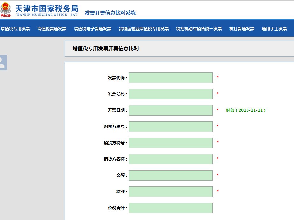Select the 开票日期 date field
This screenshot has width=294, height=220.
[171, 110]
